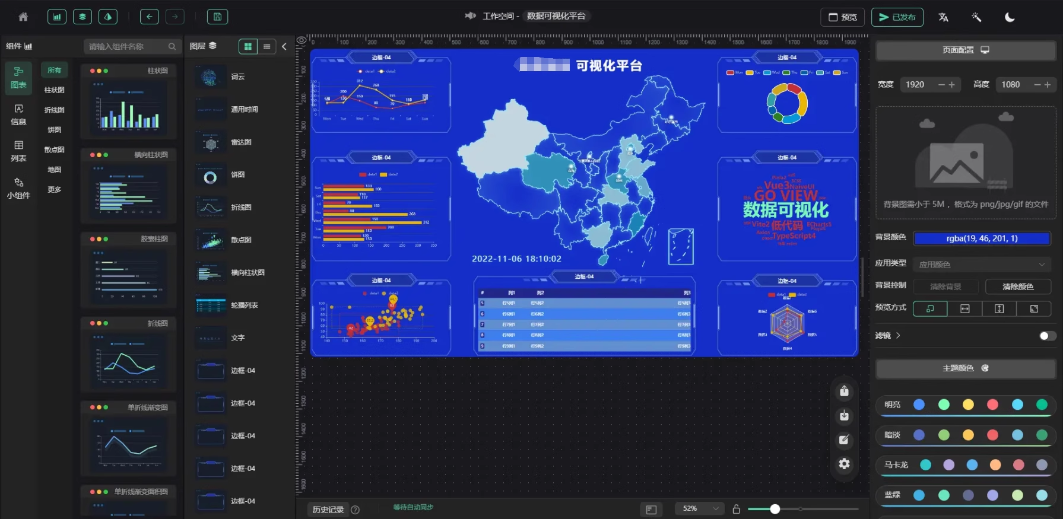Select the 信息 category tab
The height and width of the screenshot is (519, 1063).
tap(18, 114)
